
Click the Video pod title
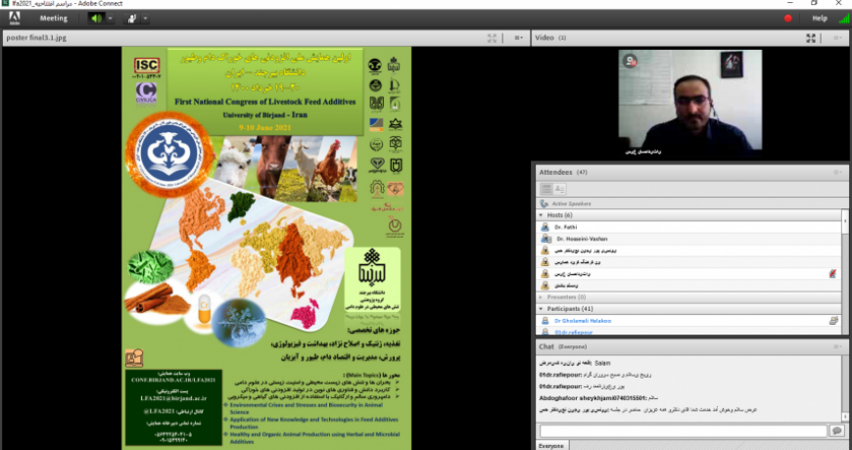click(x=550, y=37)
